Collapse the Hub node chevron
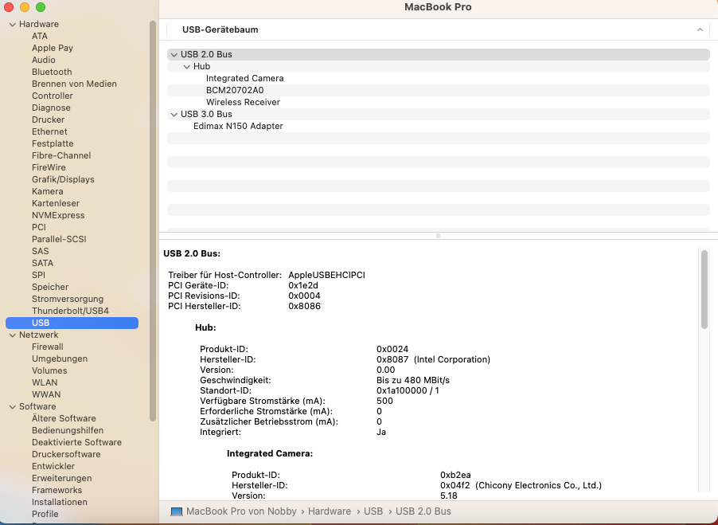The width and height of the screenshot is (718, 525). pyautogui.click(x=186, y=66)
